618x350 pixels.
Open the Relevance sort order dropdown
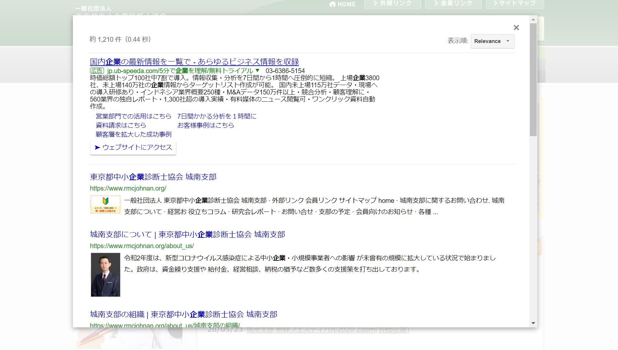point(492,41)
